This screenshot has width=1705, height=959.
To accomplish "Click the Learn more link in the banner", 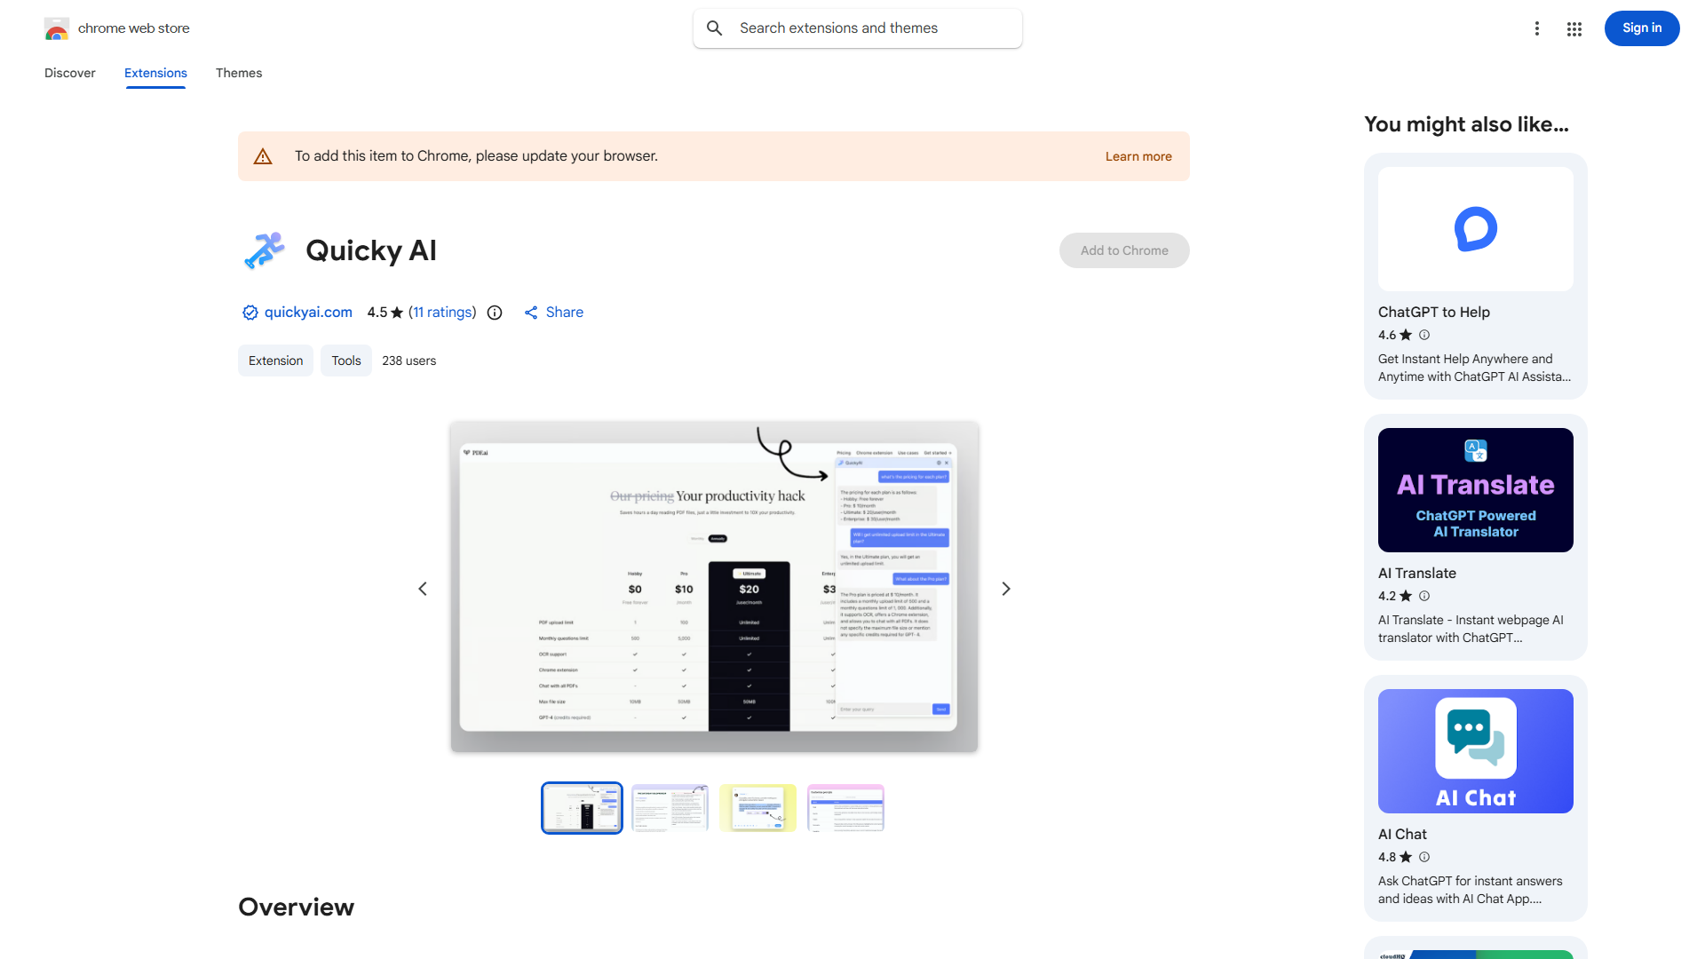I will point(1138,156).
